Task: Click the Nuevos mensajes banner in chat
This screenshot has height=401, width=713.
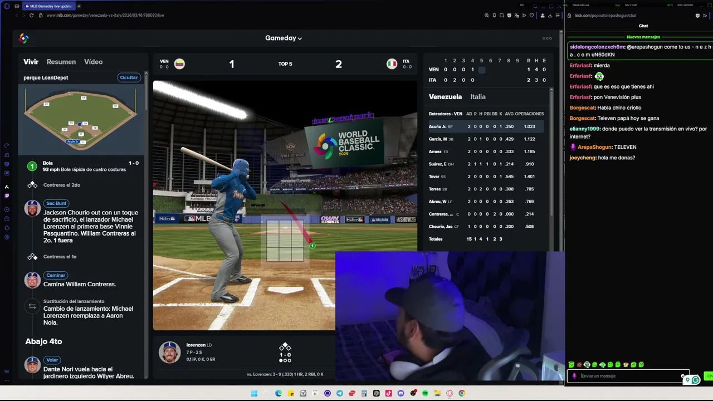Action: click(643, 37)
